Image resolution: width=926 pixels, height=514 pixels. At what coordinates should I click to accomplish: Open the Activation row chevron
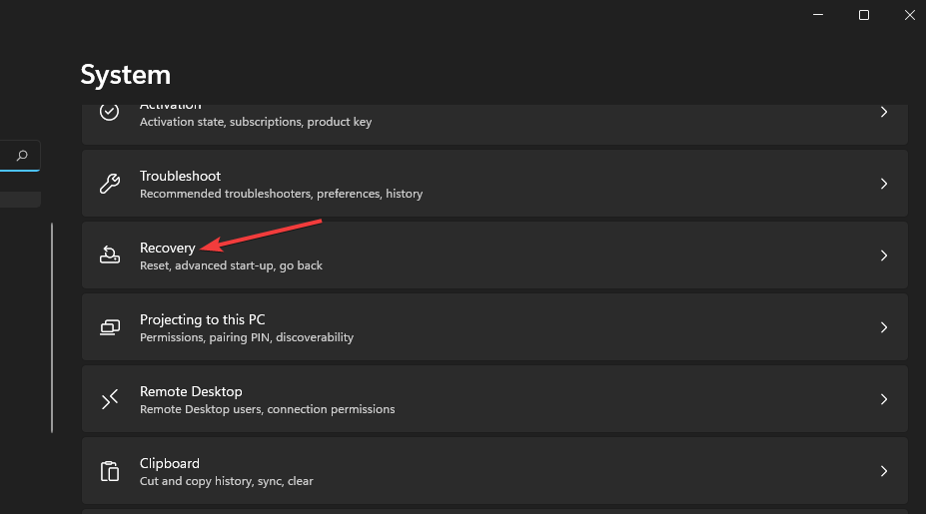[x=883, y=112]
